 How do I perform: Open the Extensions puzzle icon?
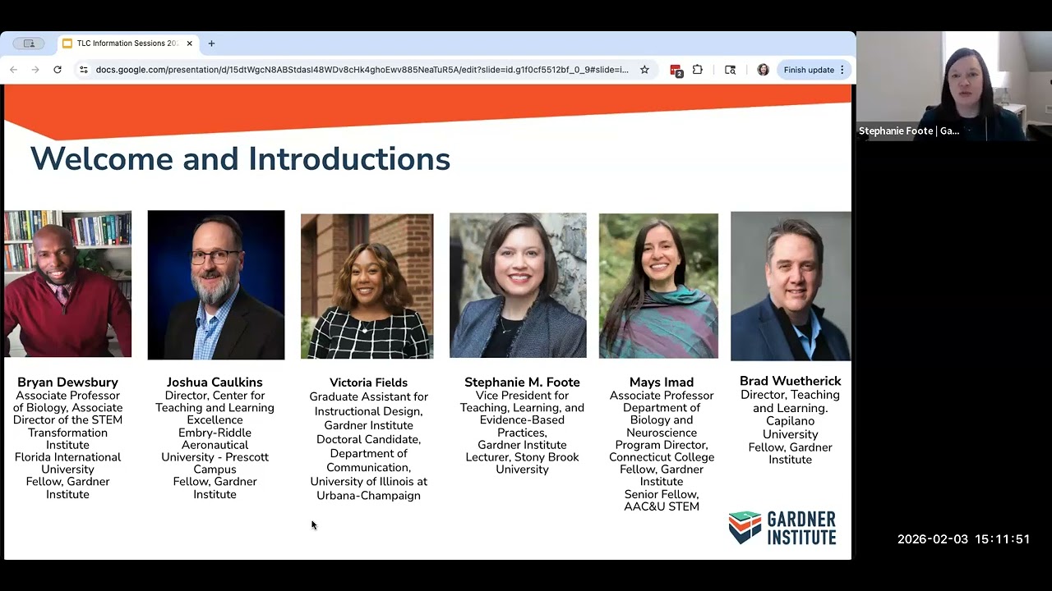click(698, 70)
